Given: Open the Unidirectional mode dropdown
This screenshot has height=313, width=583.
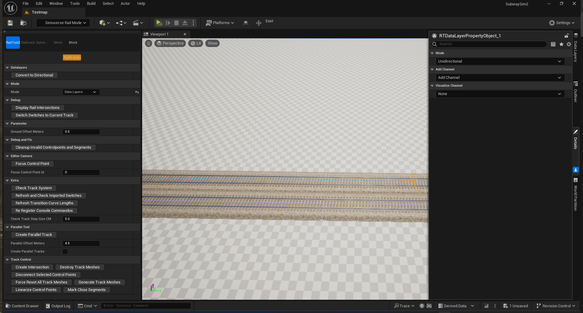Looking at the screenshot, I should (500, 61).
